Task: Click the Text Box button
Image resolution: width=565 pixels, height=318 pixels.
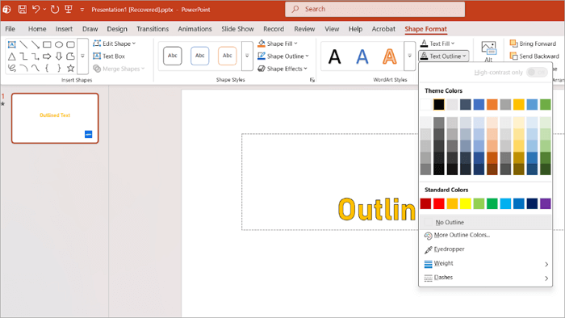Action: point(109,56)
